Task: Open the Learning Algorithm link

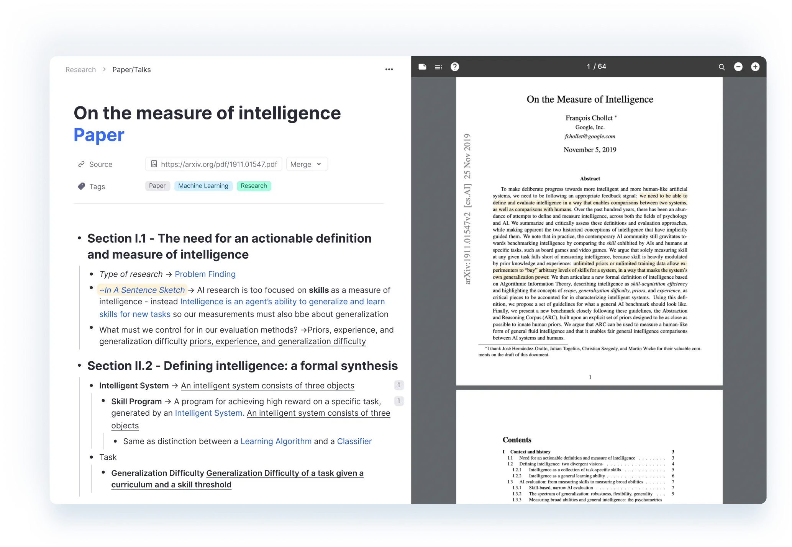Action: point(276,441)
